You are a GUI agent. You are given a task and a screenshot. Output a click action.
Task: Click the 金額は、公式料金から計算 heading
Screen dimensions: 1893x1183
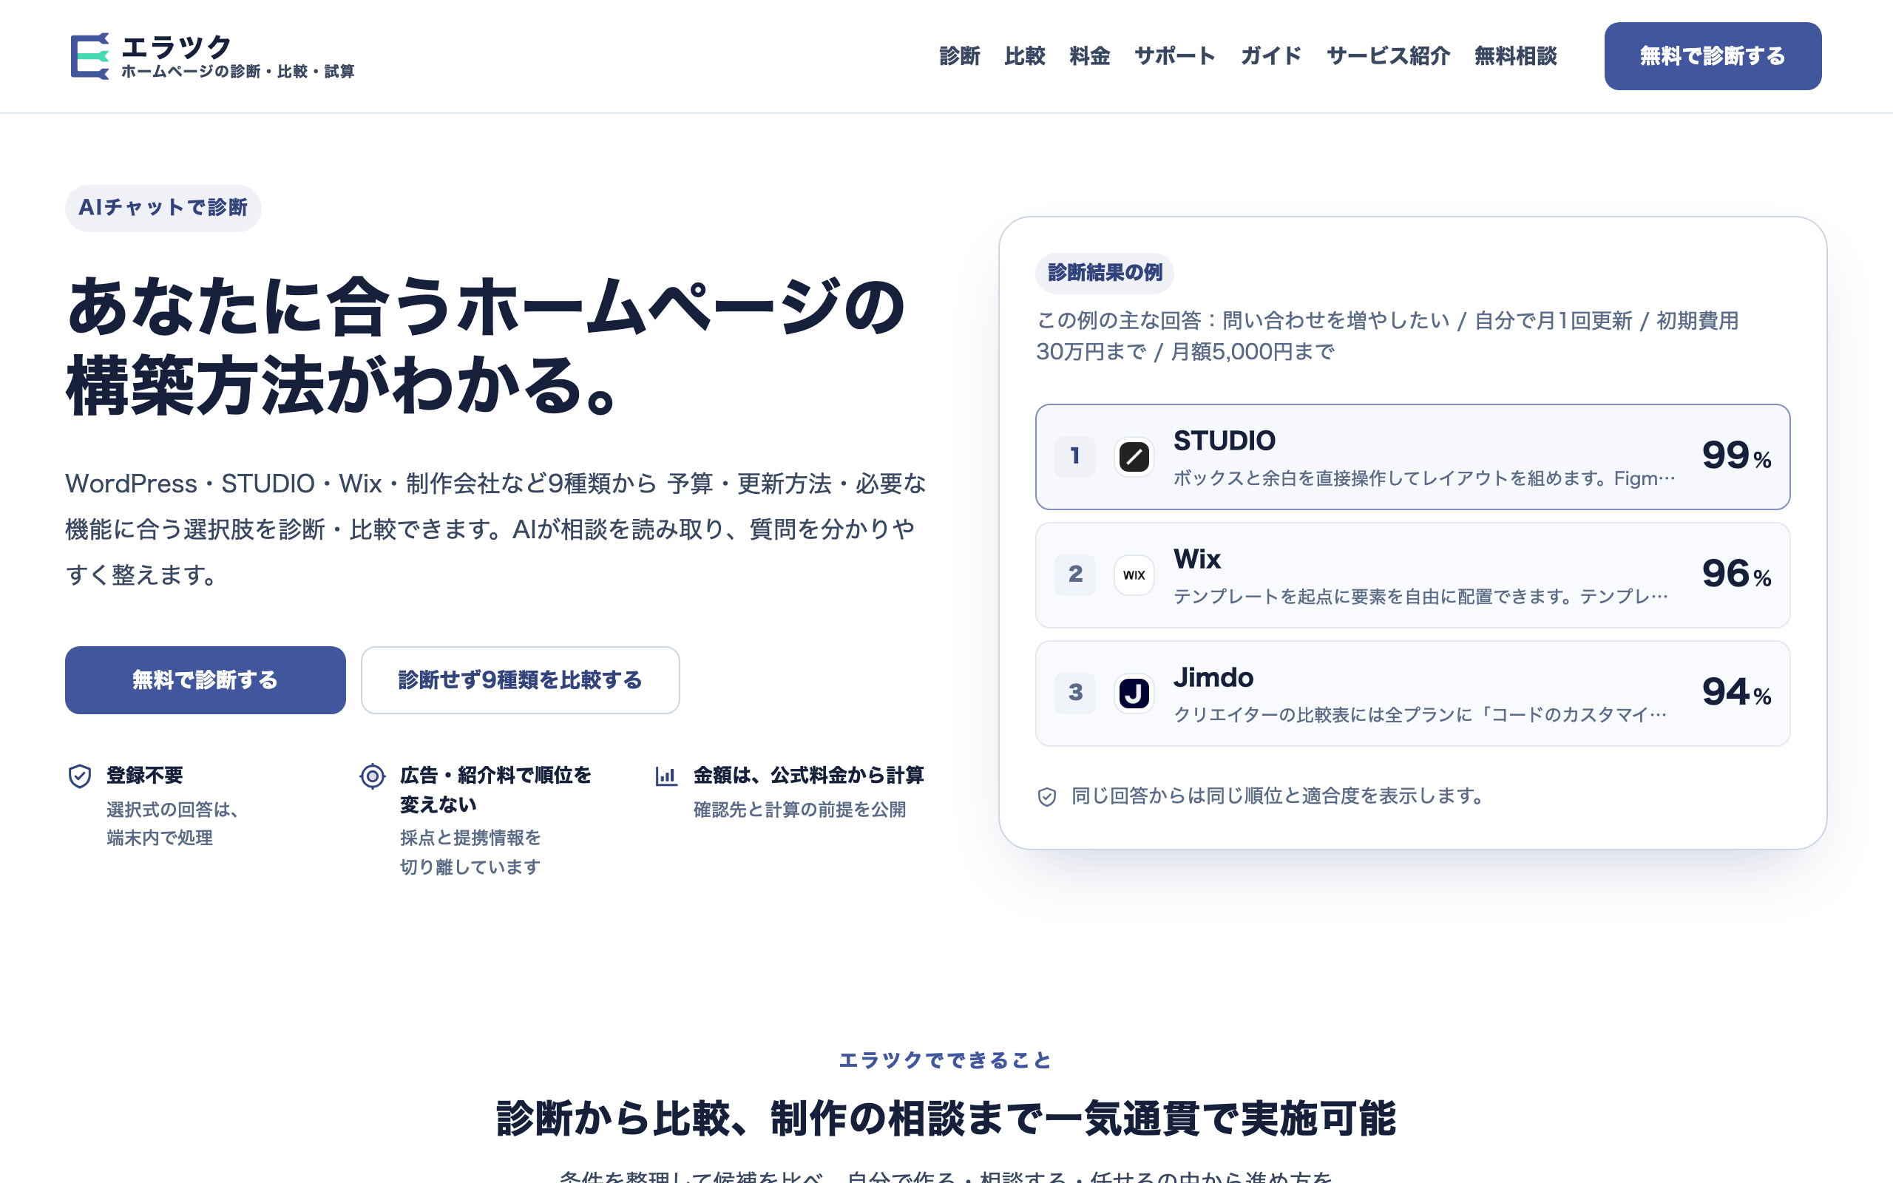coord(809,776)
